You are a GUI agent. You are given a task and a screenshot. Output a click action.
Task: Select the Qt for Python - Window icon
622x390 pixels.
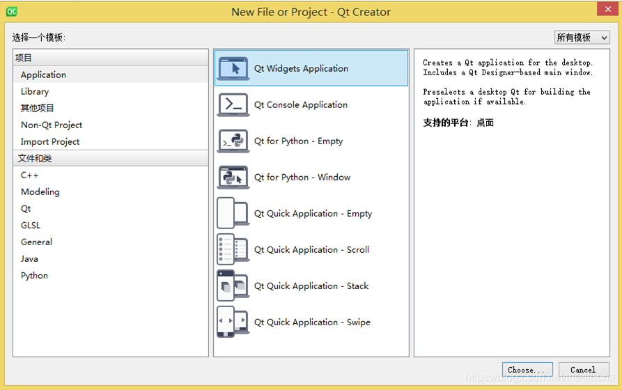point(233,177)
